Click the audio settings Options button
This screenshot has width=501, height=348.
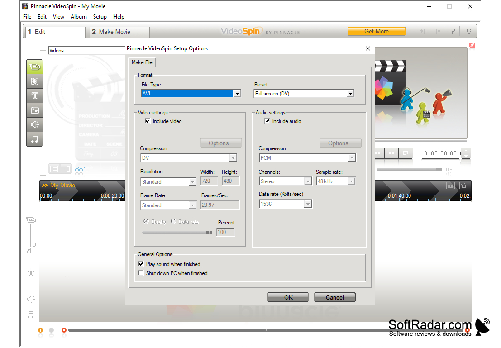click(341, 143)
